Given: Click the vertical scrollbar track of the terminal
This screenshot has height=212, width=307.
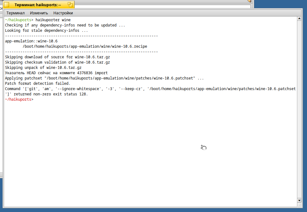Looking at the screenshot, I should pyautogui.click(x=299, y=109).
